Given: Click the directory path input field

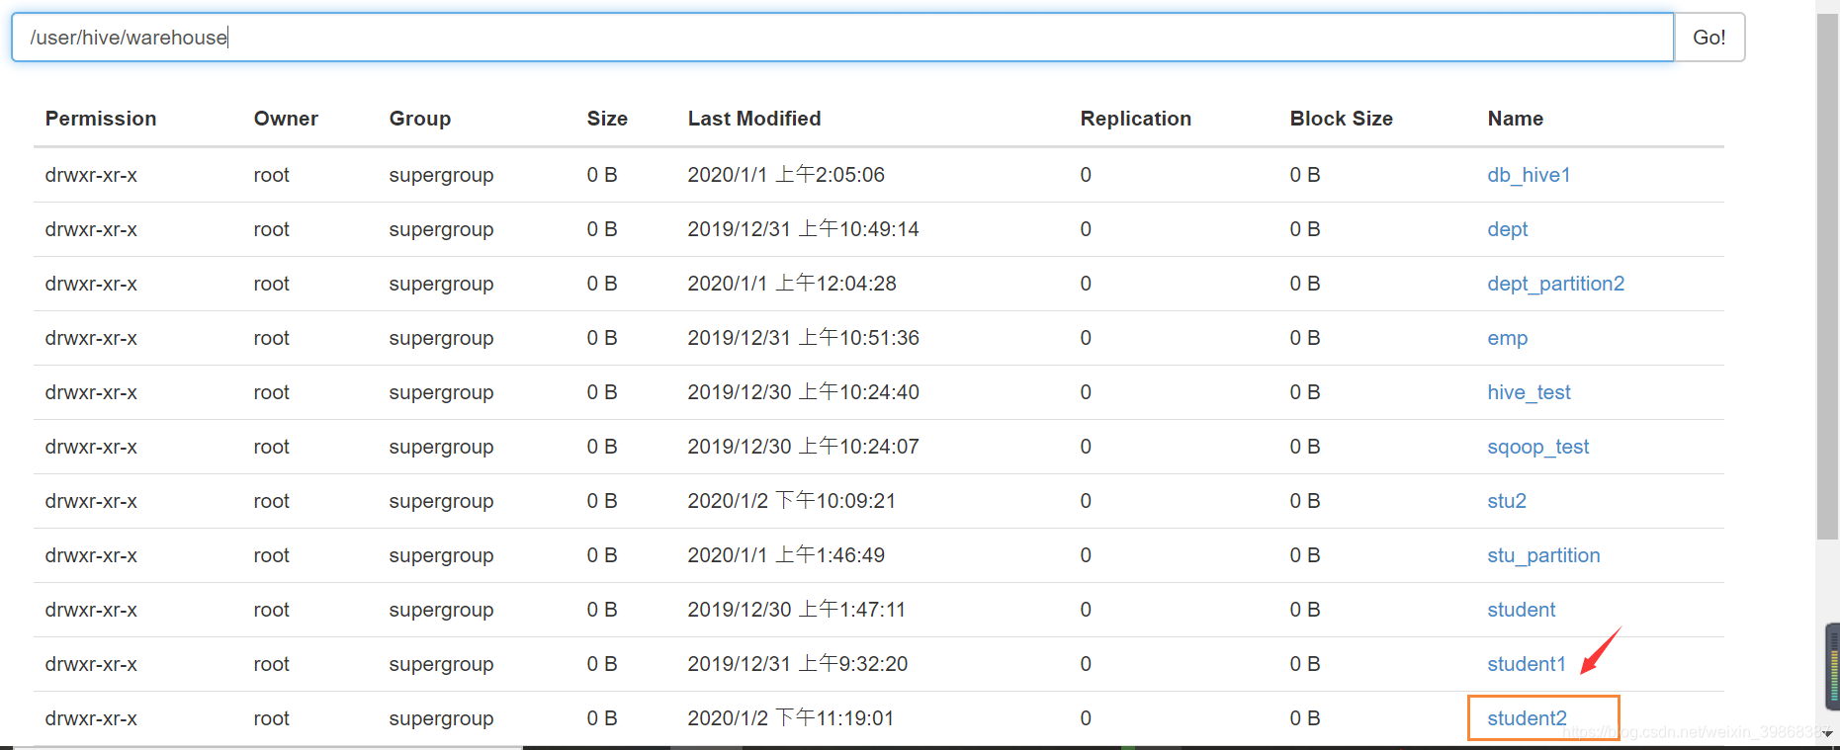Looking at the screenshot, I should point(842,38).
